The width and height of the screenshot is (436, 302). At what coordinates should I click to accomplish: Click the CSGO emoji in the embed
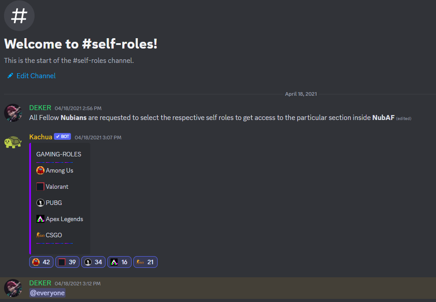40,235
